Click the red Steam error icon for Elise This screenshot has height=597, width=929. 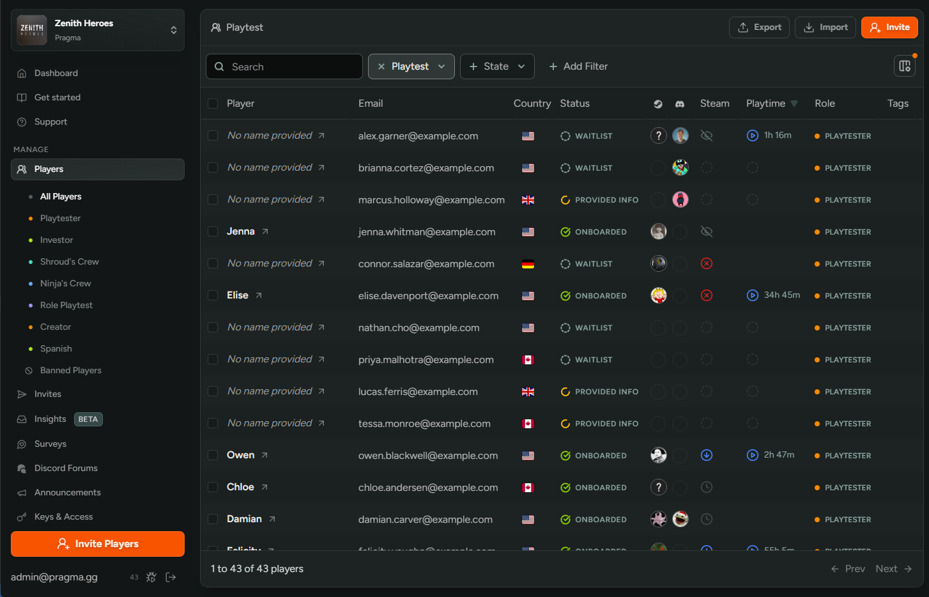point(707,295)
